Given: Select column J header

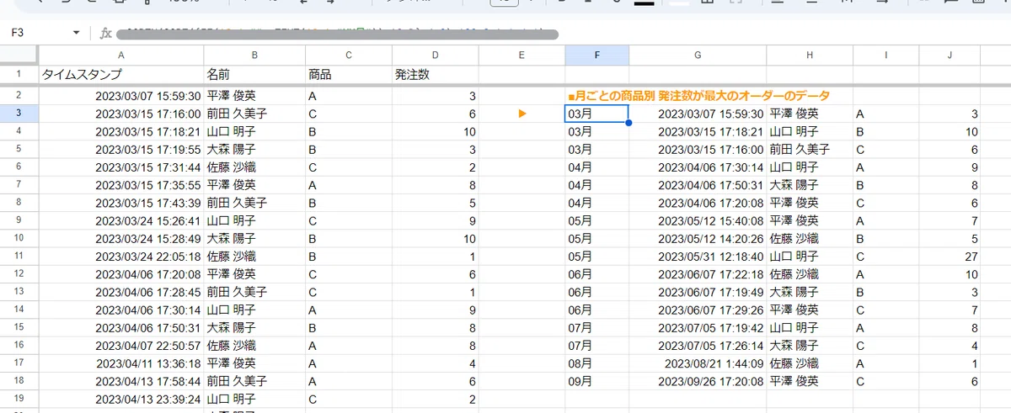Looking at the screenshot, I should (x=950, y=56).
